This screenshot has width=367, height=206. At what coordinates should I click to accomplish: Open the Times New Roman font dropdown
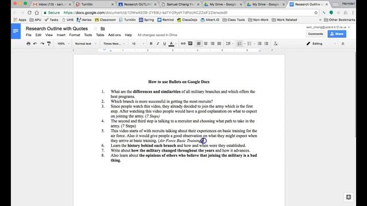pos(114,43)
